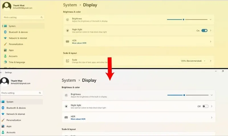Click the Night light row in the bottom window
This screenshot has width=228, height=136.
[x=139, y=106]
